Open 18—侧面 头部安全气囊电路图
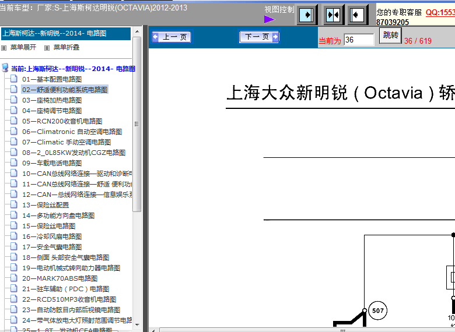 click(x=65, y=257)
